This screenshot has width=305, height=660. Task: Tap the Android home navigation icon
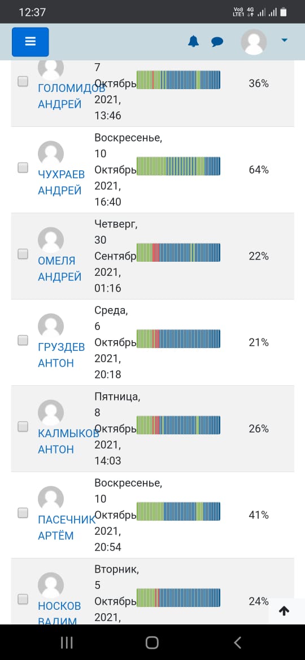[x=152, y=643]
